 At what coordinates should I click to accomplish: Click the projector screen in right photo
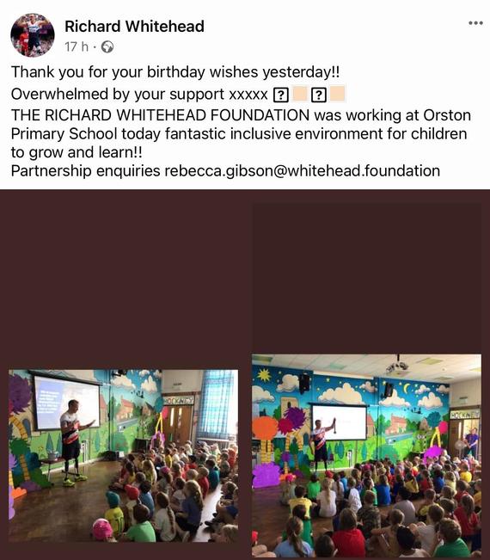pyautogui.click(x=340, y=422)
